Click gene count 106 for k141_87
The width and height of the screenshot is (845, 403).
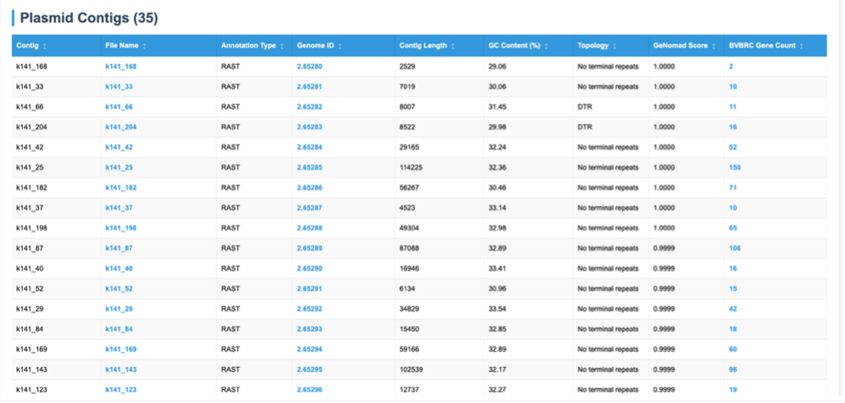coord(734,248)
